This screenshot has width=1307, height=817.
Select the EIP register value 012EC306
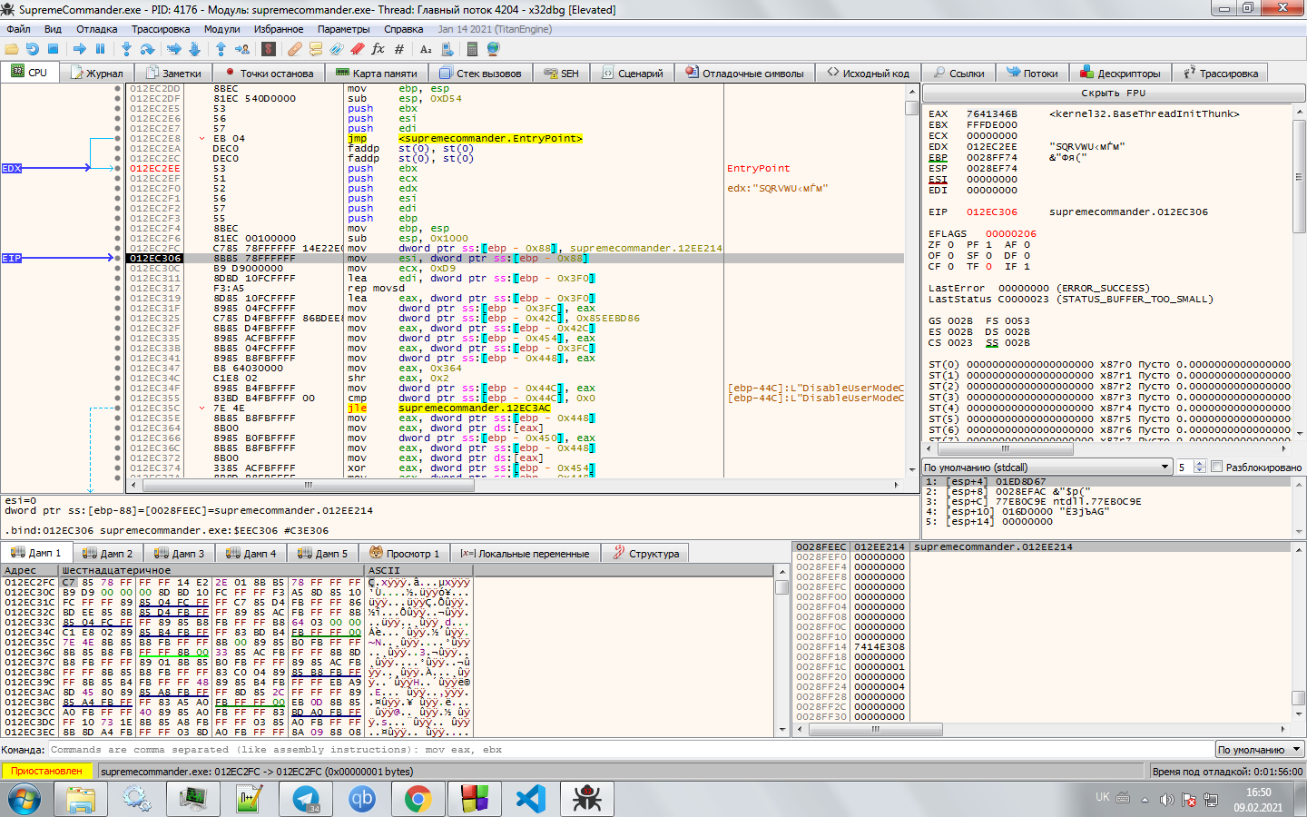click(991, 212)
